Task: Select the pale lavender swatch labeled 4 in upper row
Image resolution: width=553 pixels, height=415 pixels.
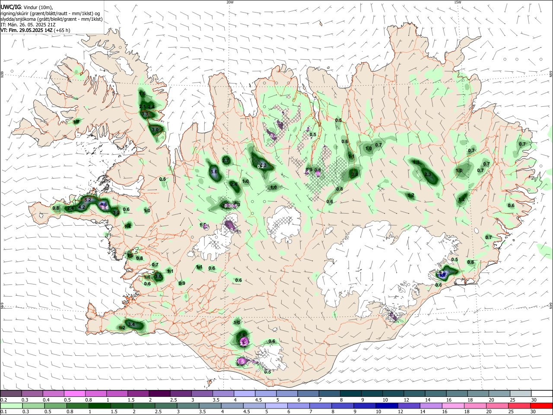Action: [x=244, y=394]
